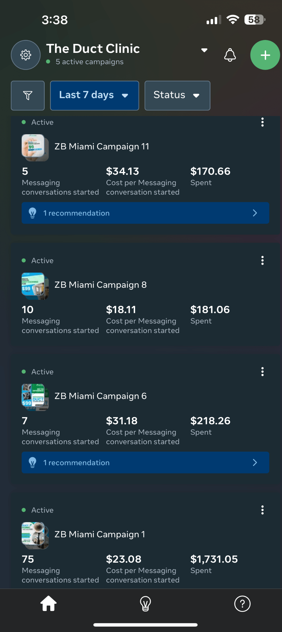282x632 pixels.
Task: Open the filter funnel icon
Action: pos(28,96)
